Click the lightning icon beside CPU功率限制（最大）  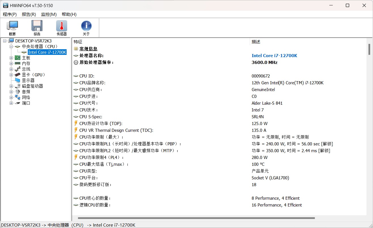pyautogui.click(x=76, y=137)
